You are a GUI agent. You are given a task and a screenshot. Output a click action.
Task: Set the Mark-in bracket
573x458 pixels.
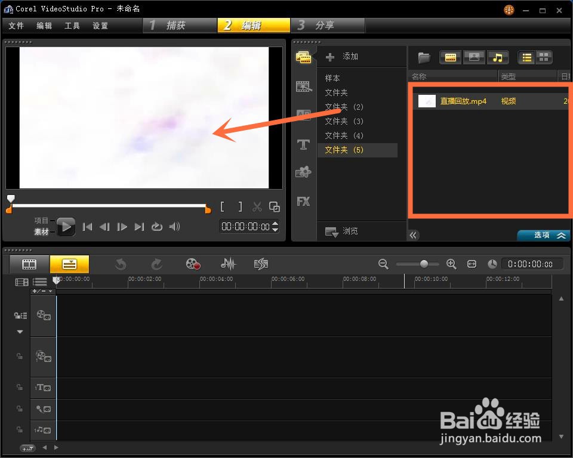222,207
